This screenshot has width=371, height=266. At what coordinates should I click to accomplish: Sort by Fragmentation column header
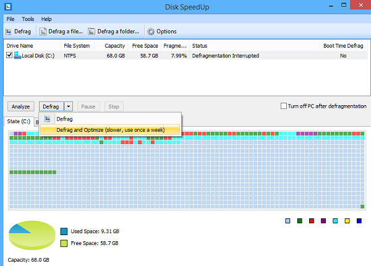[x=176, y=46]
